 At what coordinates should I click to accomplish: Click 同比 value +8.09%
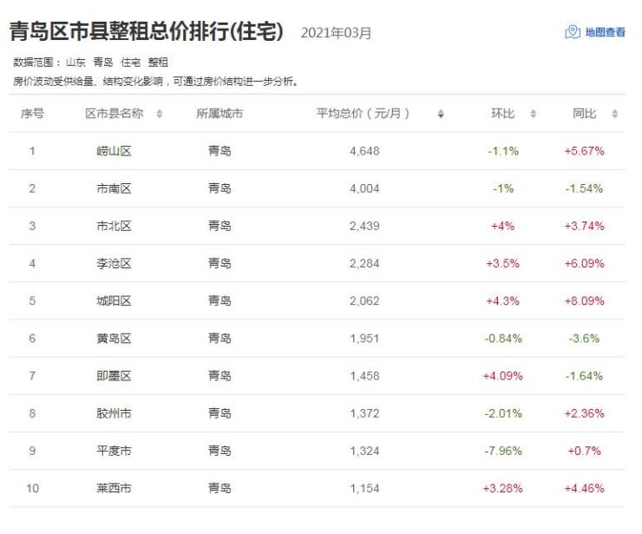(584, 300)
